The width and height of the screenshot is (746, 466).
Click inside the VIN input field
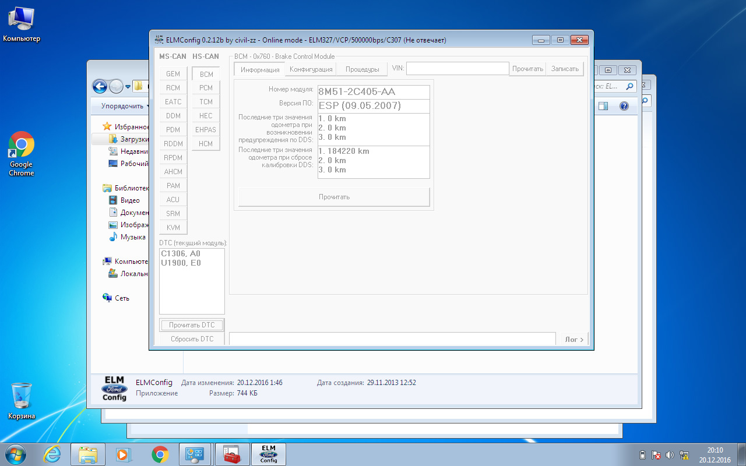click(x=458, y=69)
